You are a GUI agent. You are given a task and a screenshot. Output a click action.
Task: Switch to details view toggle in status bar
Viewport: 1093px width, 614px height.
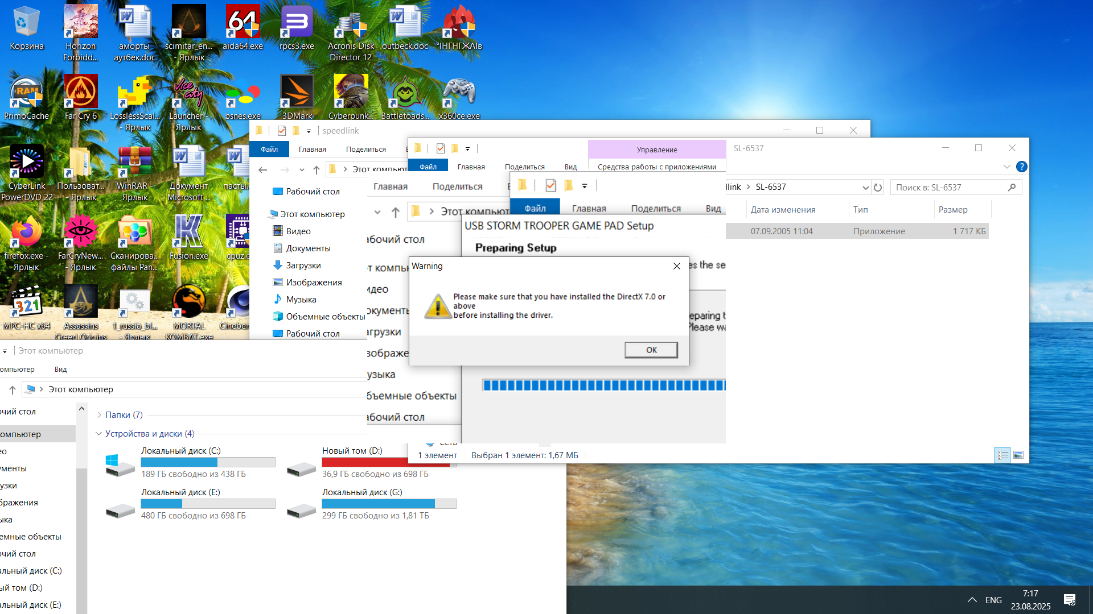[x=1002, y=455]
